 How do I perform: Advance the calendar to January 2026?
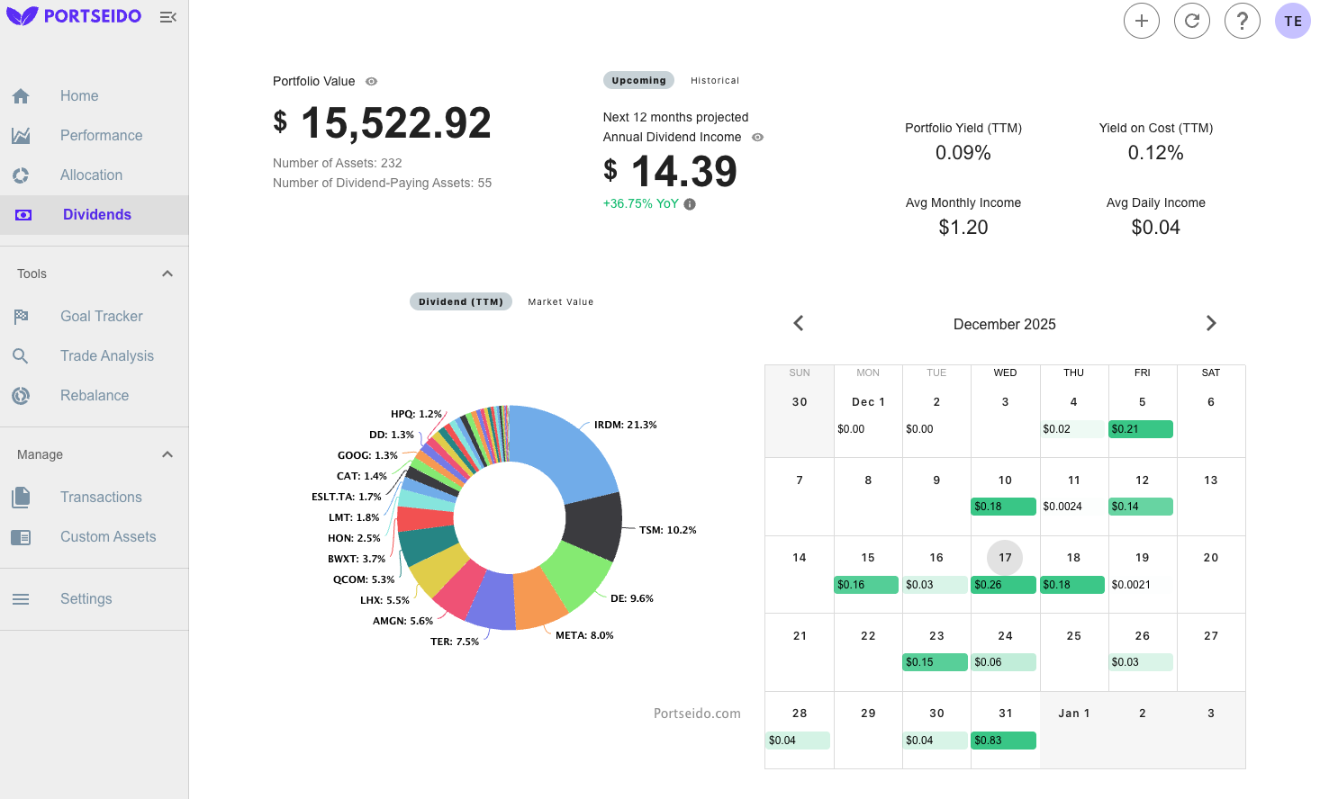tap(1211, 323)
